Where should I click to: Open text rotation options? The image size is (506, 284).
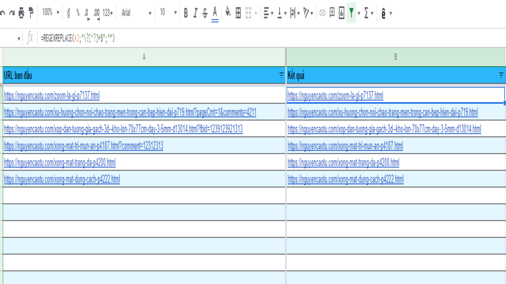[308, 13]
